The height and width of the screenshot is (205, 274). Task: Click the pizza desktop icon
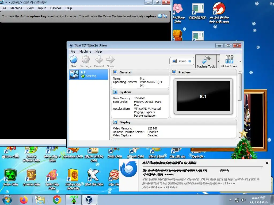pyautogui.click(x=114, y=175)
